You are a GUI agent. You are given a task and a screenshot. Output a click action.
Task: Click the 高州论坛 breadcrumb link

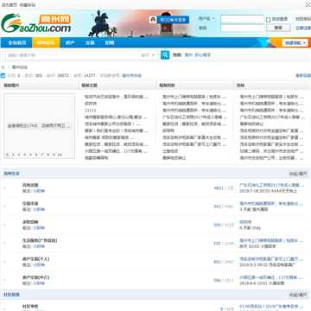(x=20, y=67)
